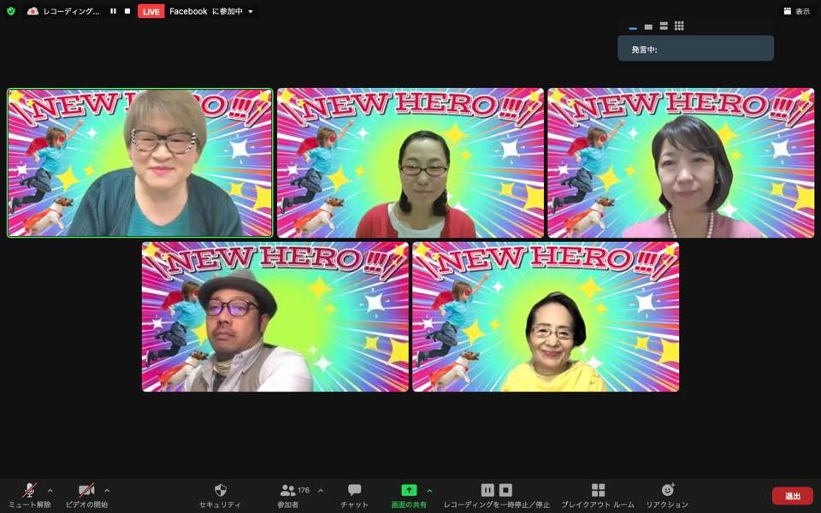Unmute microphone with ミュート解除 button
821x513 pixels.
click(30, 496)
